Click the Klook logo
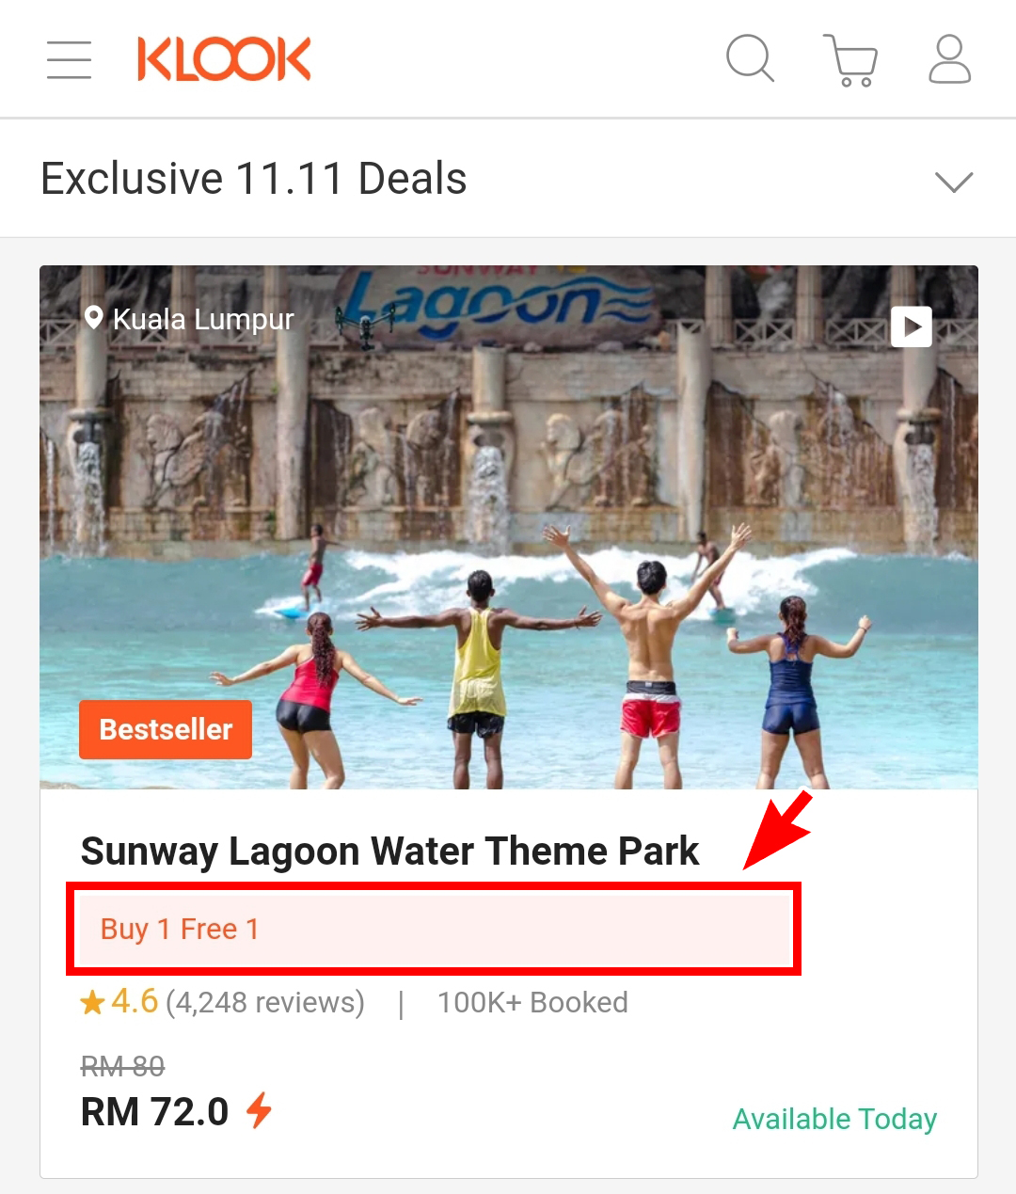 coord(224,59)
